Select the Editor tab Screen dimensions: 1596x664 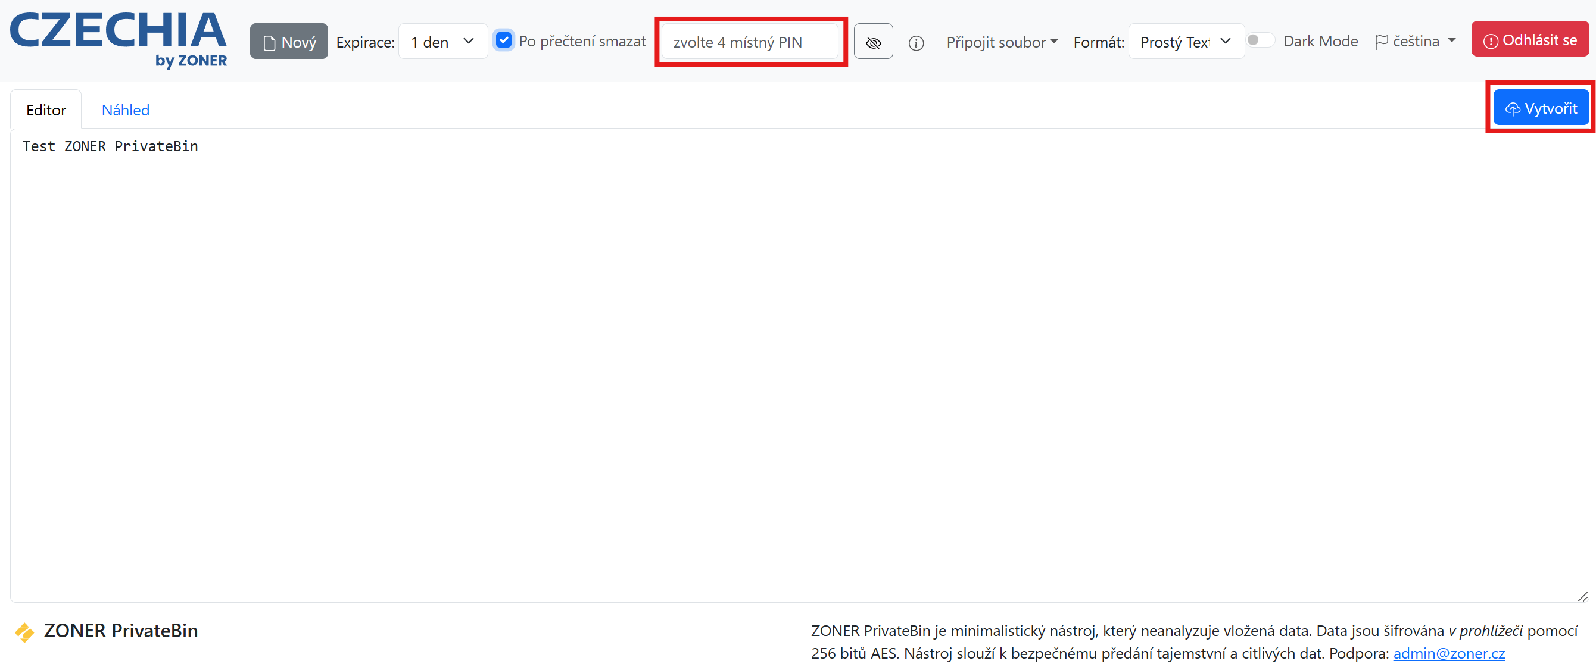[46, 110]
